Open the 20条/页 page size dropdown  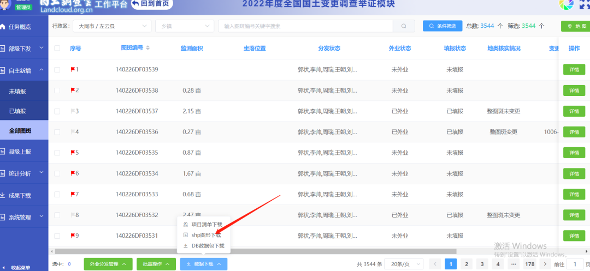click(404, 264)
